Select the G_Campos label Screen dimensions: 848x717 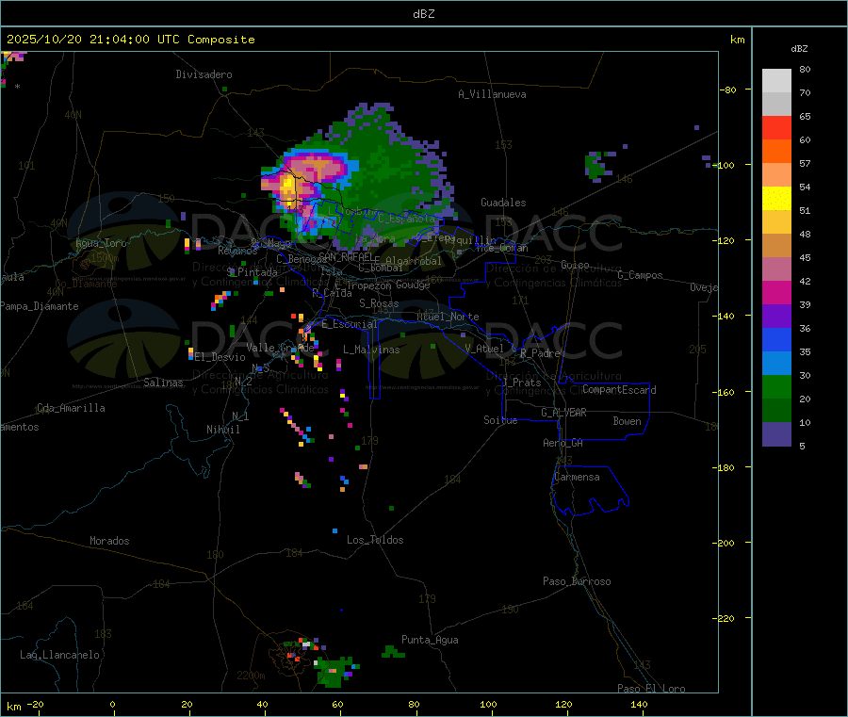tap(640, 275)
